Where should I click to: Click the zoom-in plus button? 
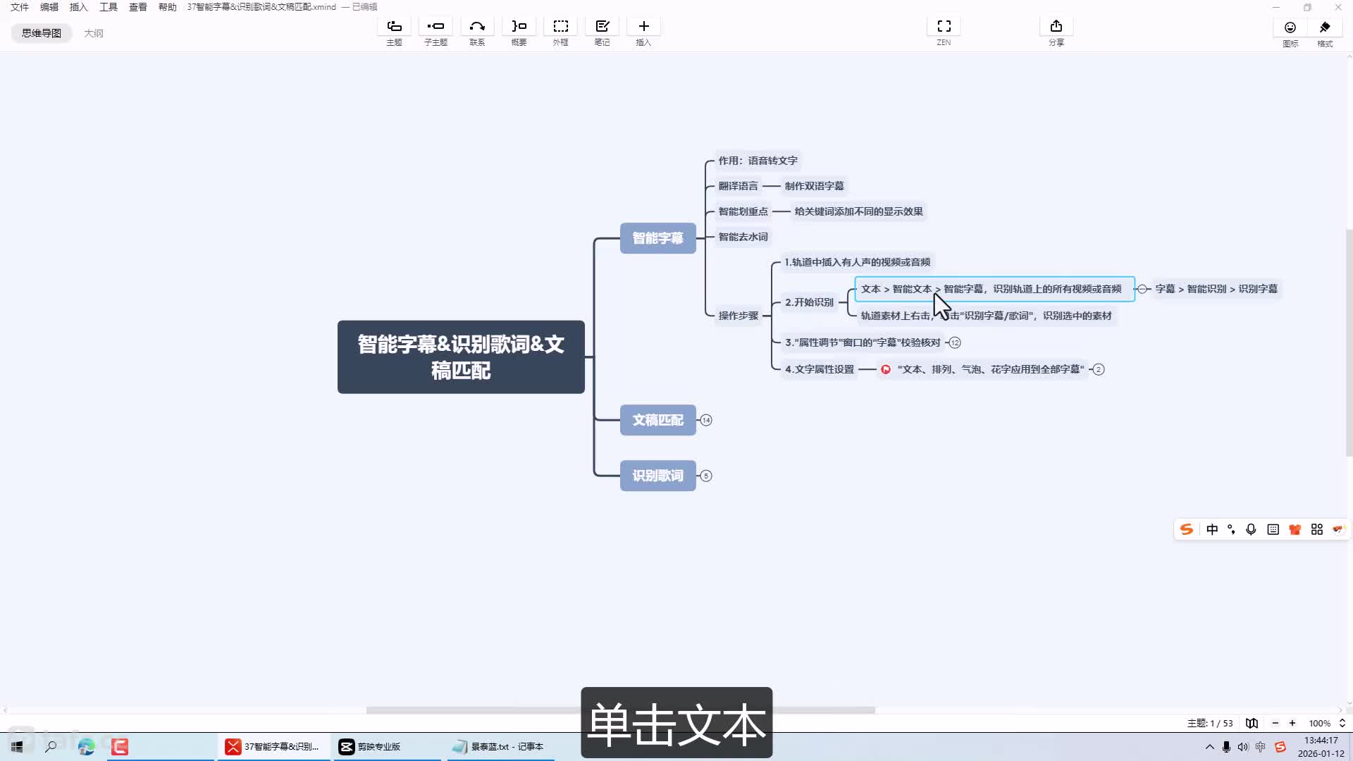(1292, 724)
